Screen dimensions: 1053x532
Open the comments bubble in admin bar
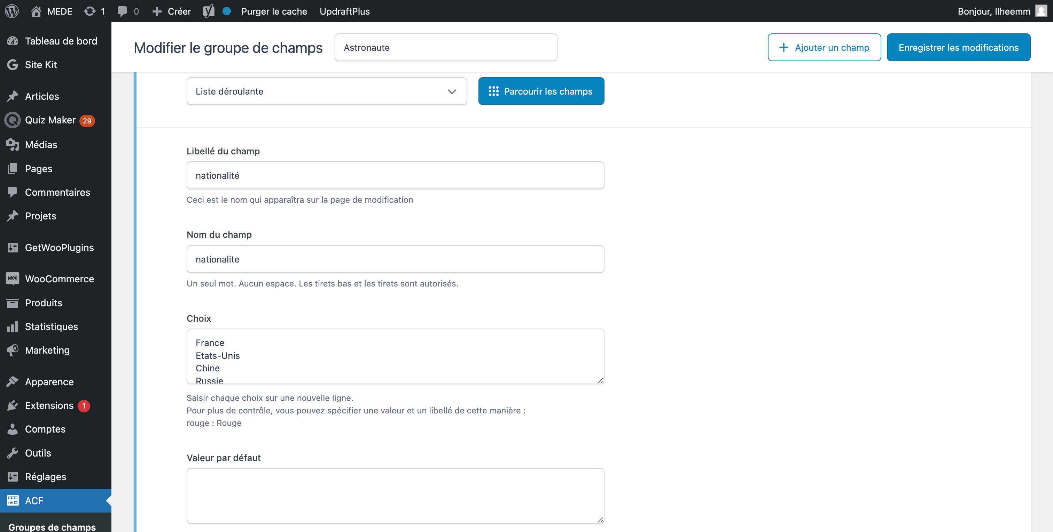click(x=122, y=11)
